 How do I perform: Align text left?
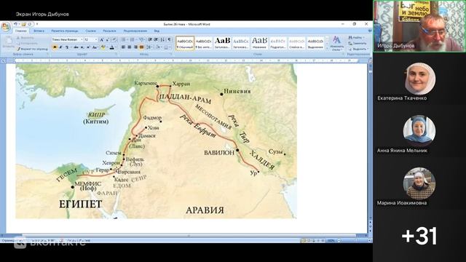click(123, 47)
